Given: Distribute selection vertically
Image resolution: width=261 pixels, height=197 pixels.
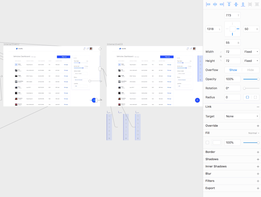Looking at the screenshot, I should [257, 4].
